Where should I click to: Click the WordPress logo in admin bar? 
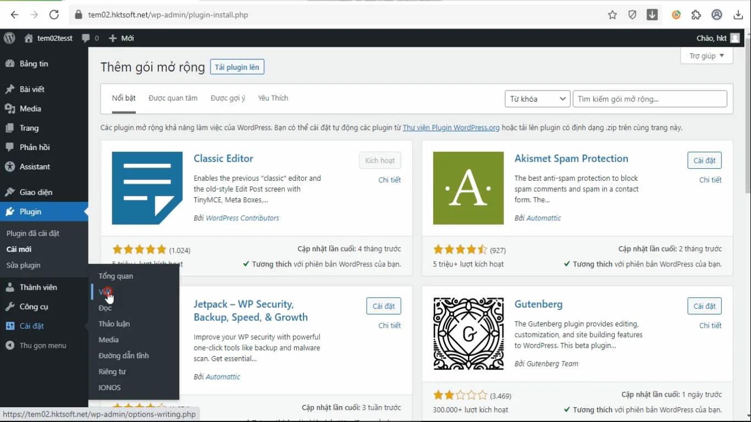click(9, 38)
